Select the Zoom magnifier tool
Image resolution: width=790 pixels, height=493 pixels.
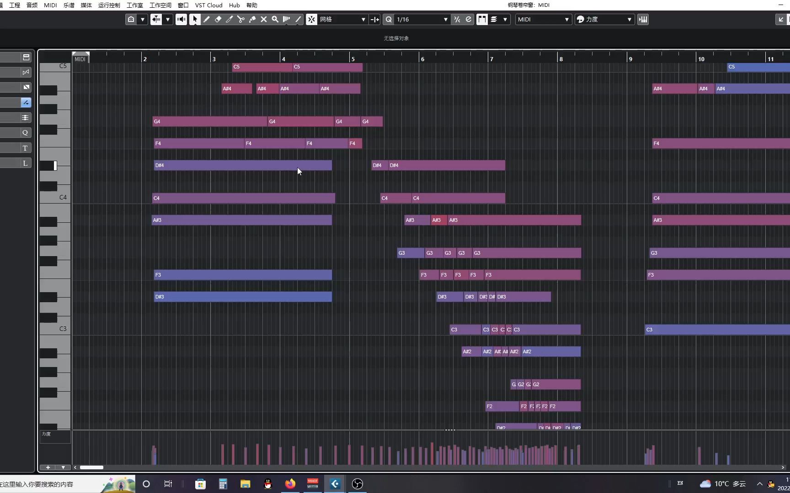(x=275, y=19)
